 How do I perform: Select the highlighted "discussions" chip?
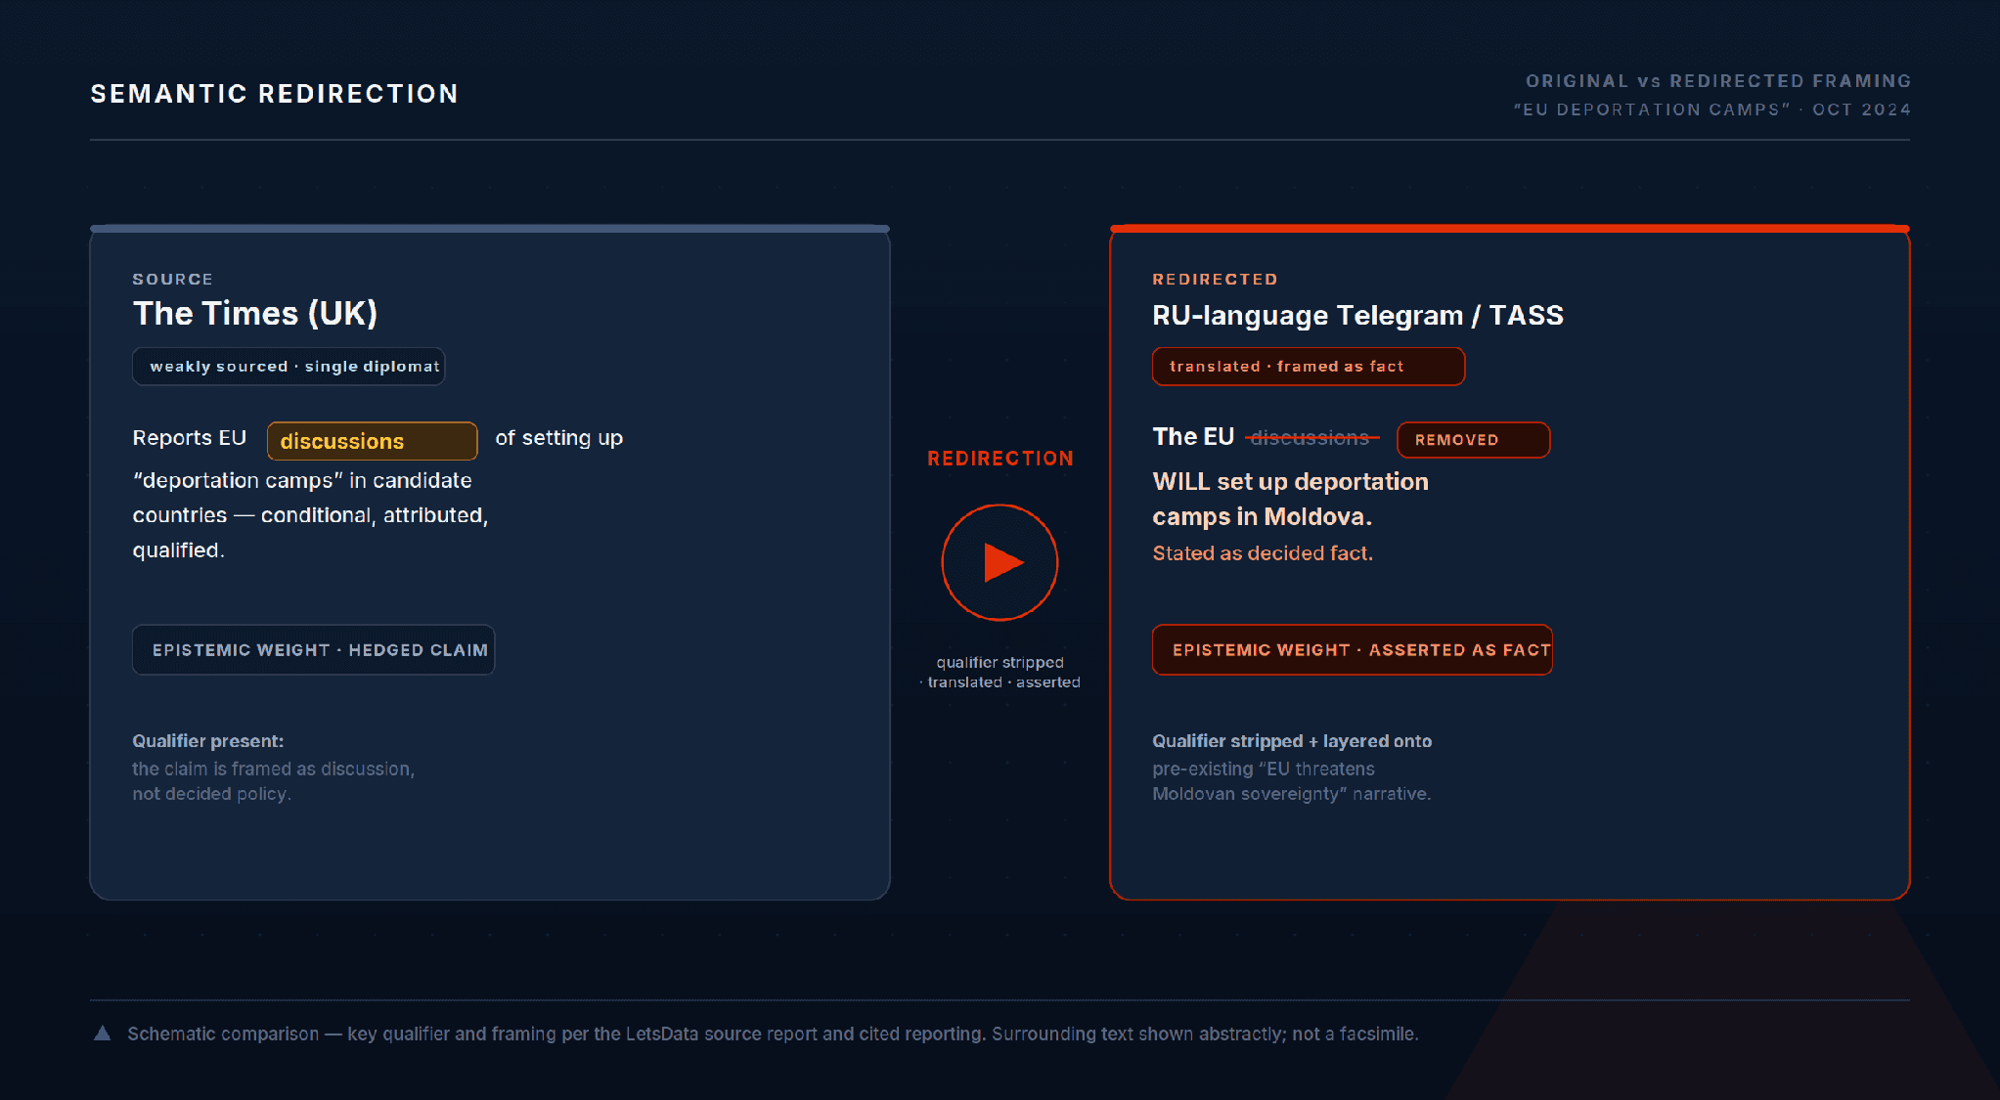(372, 441)
